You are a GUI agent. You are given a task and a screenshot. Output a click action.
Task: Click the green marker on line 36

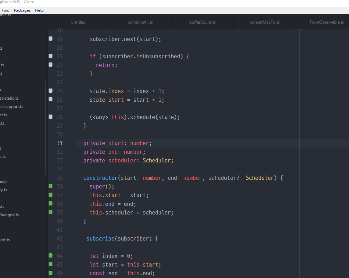coord(50,186)
